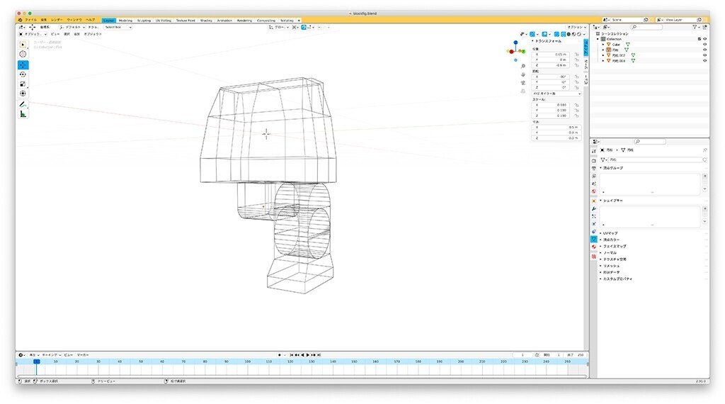Hide object 円柱.003 via eye icon
The image size is (725, 404).
click(704, 61)
